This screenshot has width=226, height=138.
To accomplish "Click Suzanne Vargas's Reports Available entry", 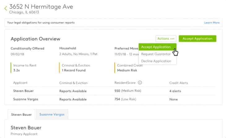I will point(73,99).
